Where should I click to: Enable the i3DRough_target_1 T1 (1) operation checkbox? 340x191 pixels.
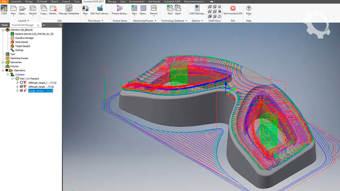22,83
